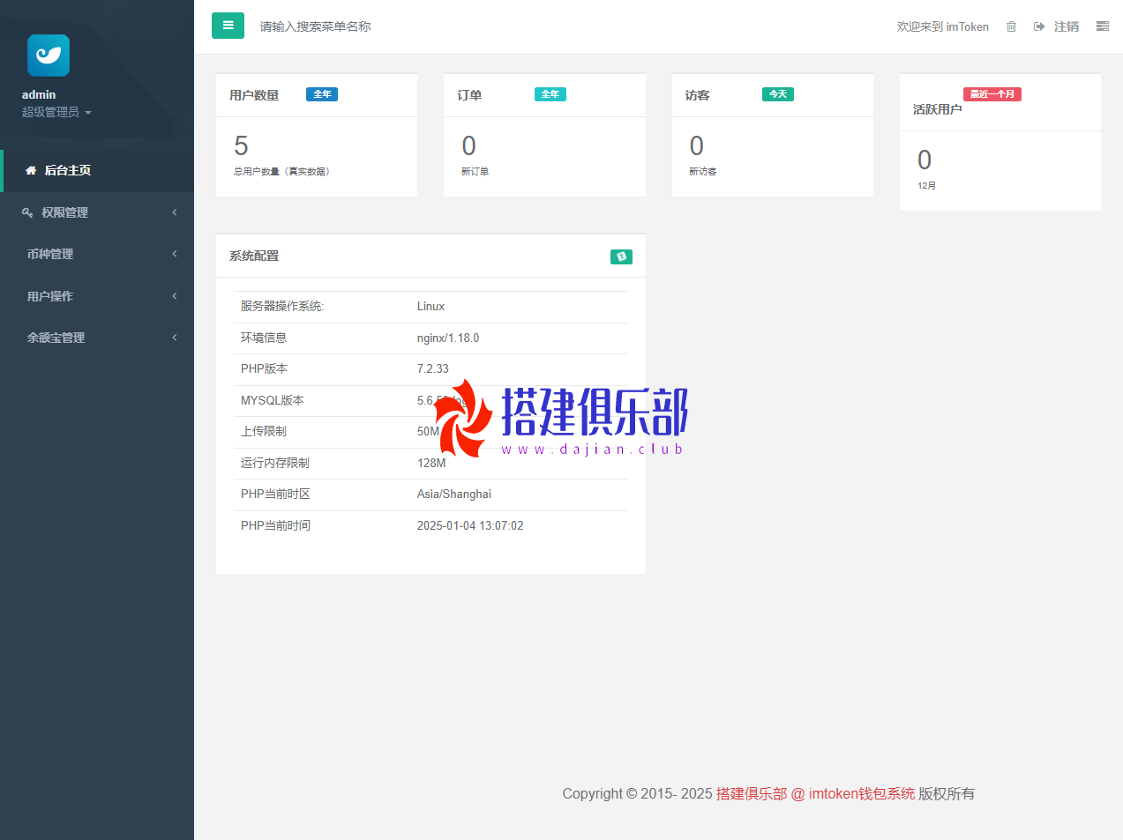The height and width of the screenshot is (840, 1123).
Task: Click the 全年 badge on 订单 card
Action: tap(550, 94)
